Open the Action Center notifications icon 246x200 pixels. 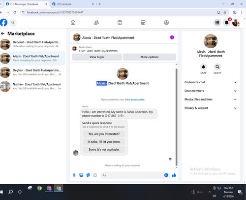click(x=240, y=192)
